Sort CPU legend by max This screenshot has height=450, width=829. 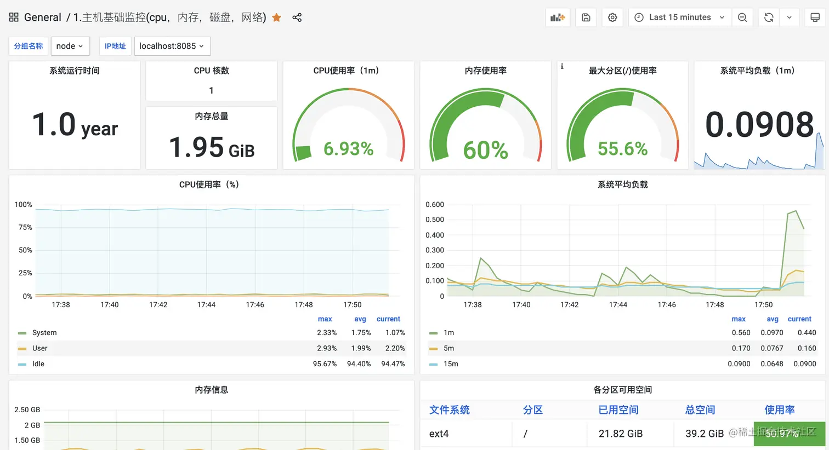[x=325, y=319]
